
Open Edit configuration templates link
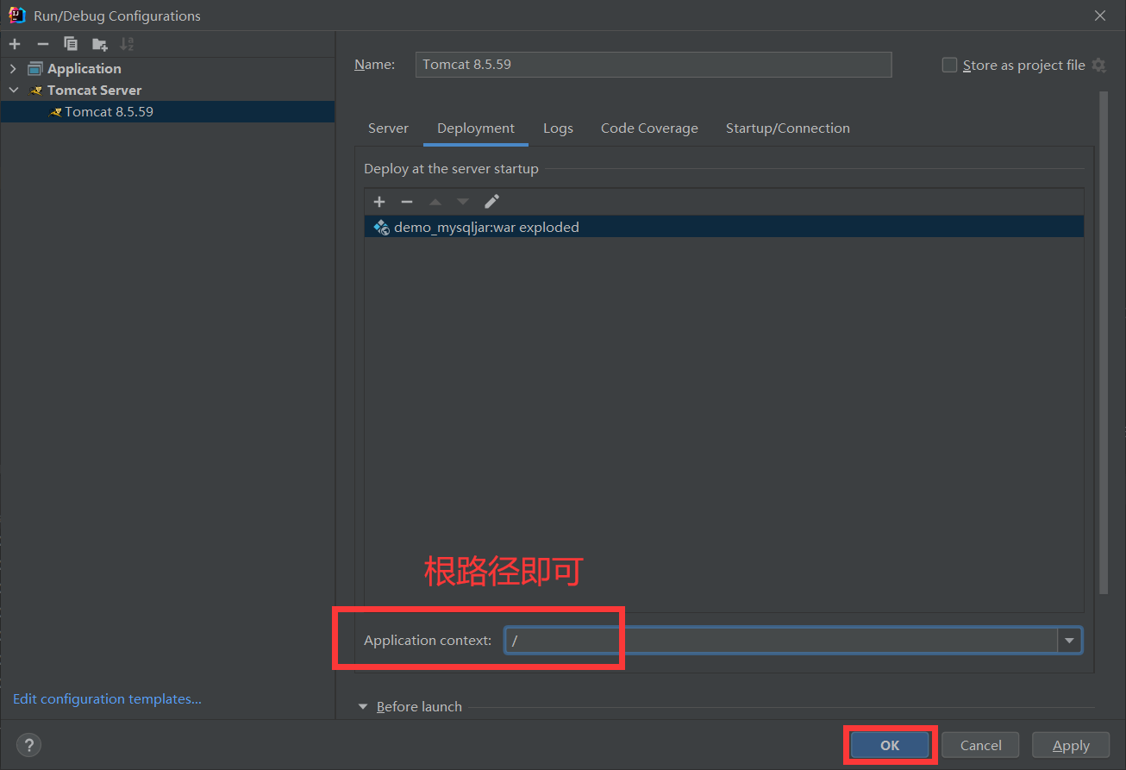pos(107,699)
